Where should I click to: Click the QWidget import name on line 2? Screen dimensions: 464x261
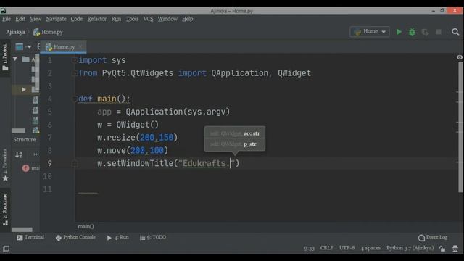294,73
